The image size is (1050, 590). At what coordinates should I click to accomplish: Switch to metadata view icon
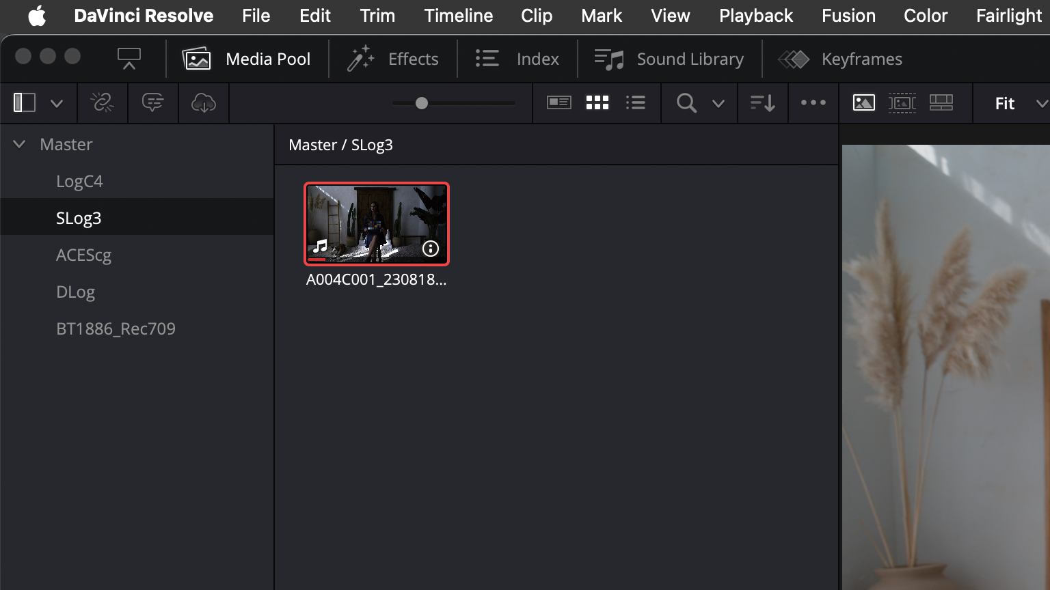[559, 102]
